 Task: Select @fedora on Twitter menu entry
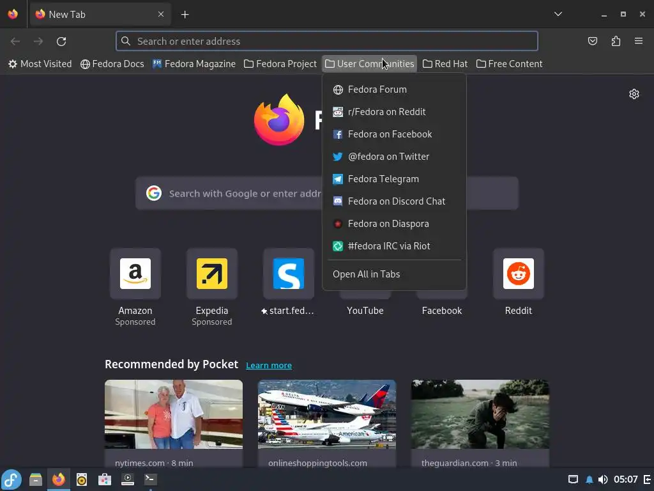394,157
